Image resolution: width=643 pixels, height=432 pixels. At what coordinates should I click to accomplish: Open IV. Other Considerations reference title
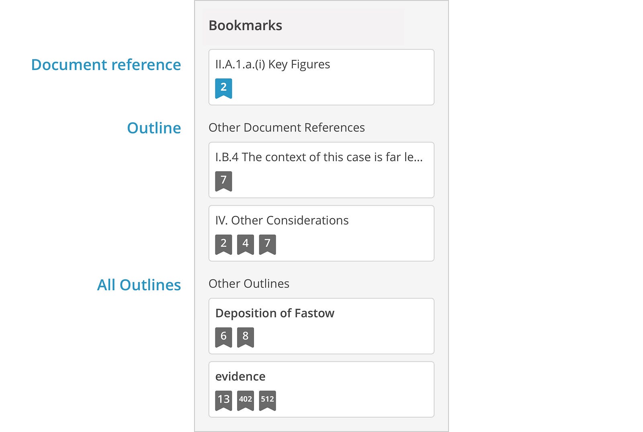coord(282,220)
